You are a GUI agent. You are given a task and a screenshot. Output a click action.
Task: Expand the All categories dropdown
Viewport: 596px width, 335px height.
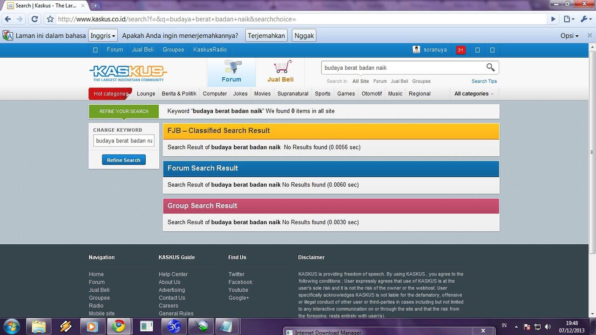(x=474, y=94)
